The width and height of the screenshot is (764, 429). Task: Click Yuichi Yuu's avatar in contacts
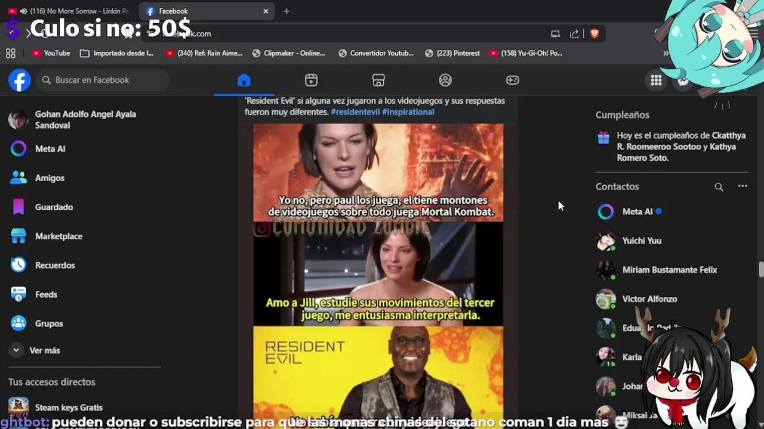pyautogui.click(x=606, y=241)
